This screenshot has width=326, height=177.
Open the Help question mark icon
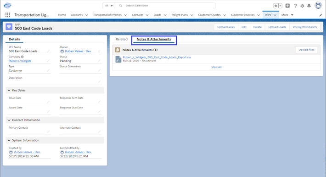coord(295,6)
